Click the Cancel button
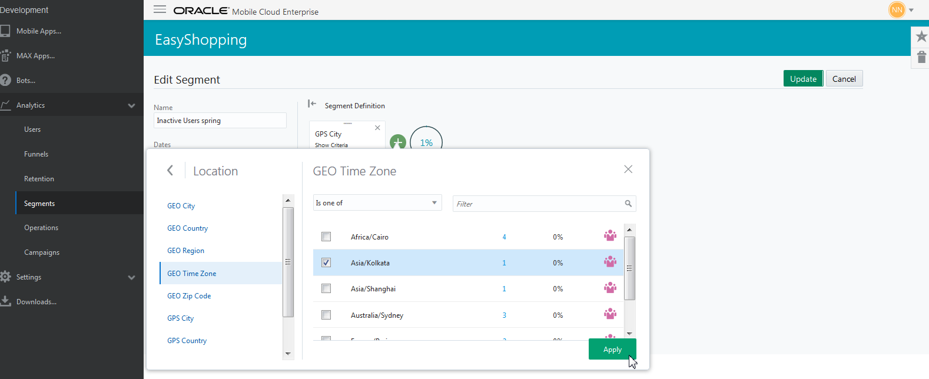The image size is (929, 379). coord(844,79)
